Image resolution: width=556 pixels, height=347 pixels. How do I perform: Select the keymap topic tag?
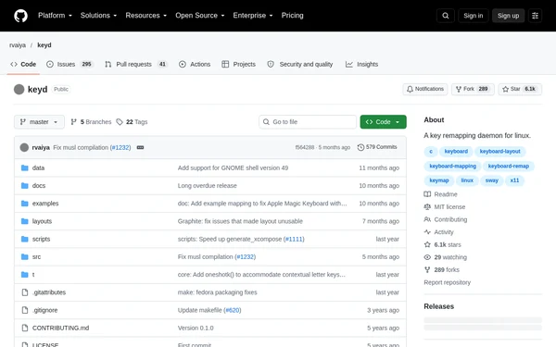(439, 180)
